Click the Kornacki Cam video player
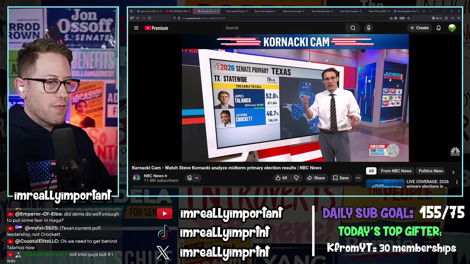The width and height of the screenshot is (470, 264). coord(295,98)
